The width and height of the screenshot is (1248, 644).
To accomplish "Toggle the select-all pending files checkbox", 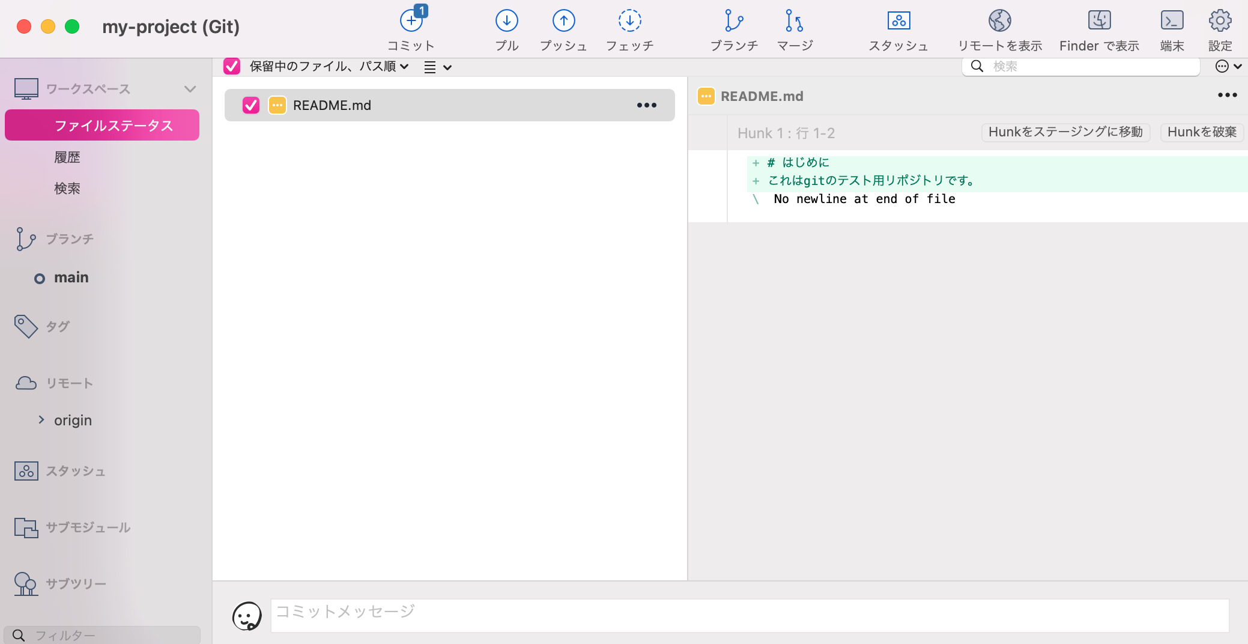I will coord(232,67).
